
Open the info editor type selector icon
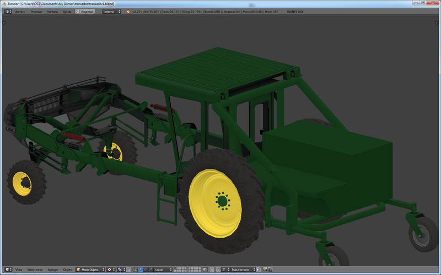pyautogui.click(x=7, y=11)
